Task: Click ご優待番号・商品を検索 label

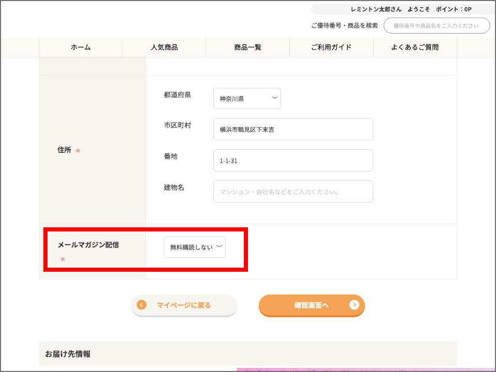Action: coord(345,26)
